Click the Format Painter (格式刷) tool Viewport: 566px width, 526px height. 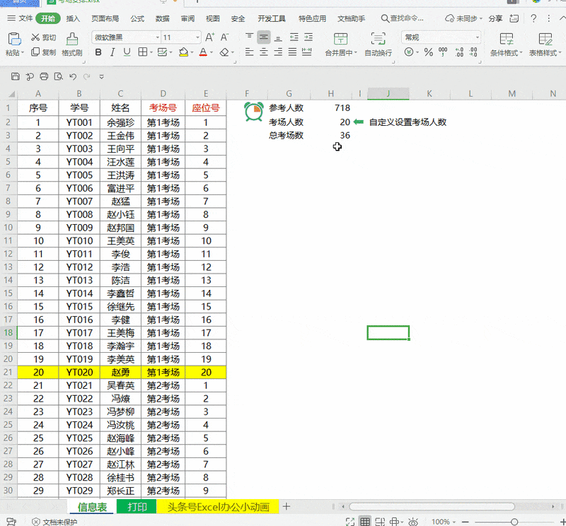pos(71,44)
